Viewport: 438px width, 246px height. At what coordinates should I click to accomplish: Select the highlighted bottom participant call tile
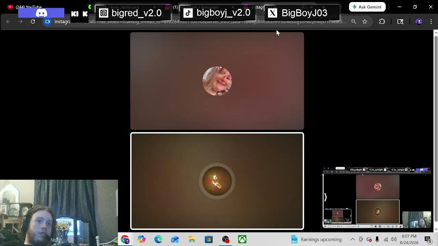[x=217, y=181]
